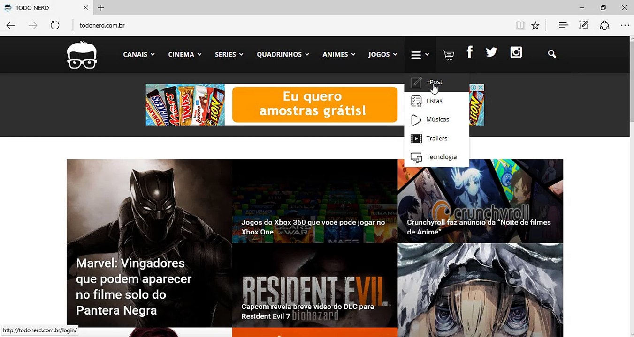This screenshot has height=337, width=634.
Task: Expand the CINEMA dropdown menu
Action: (x=185, y=54)
